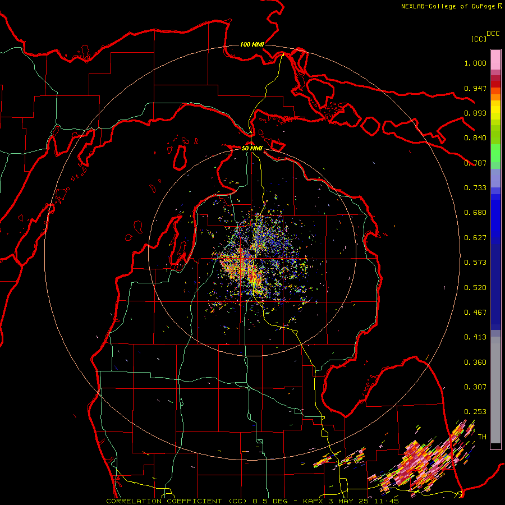The height and width of the screenshot is (505, 505).
Task: Click the 0.627 color scale value
Action: 475,238
